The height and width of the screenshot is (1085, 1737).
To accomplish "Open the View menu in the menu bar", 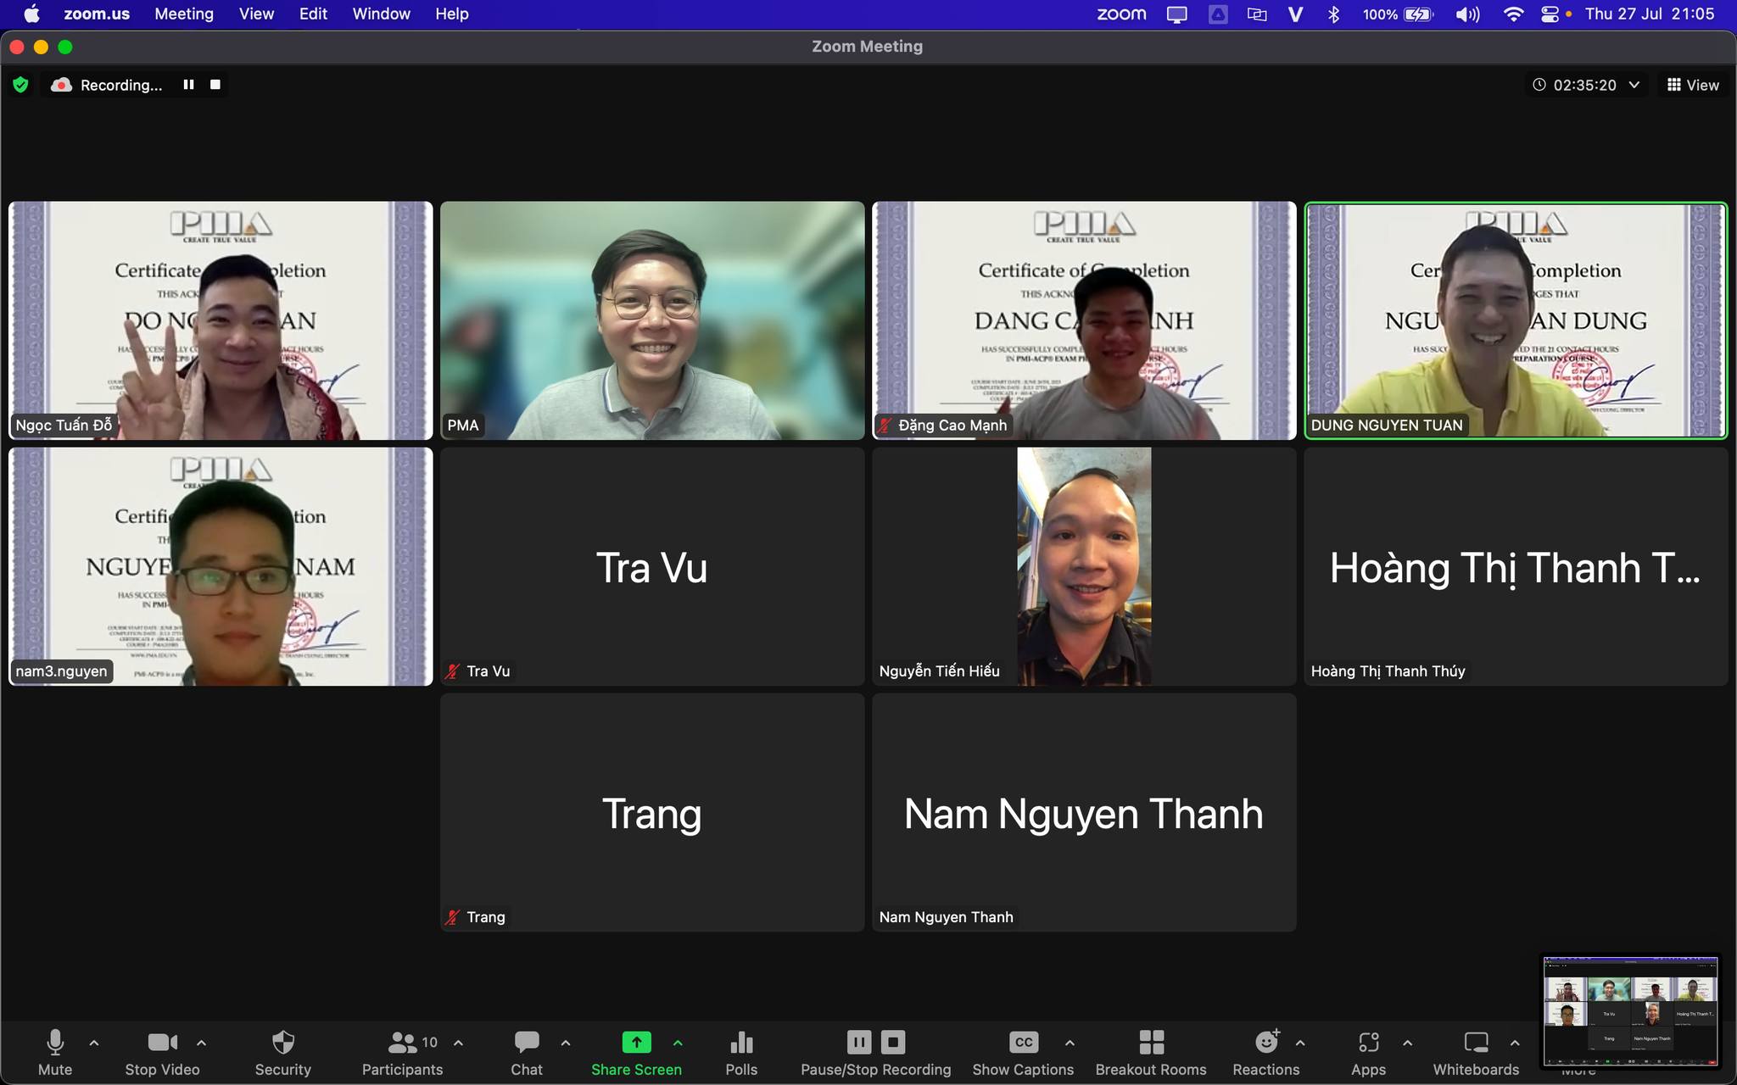I will click(x=256, y=14).
